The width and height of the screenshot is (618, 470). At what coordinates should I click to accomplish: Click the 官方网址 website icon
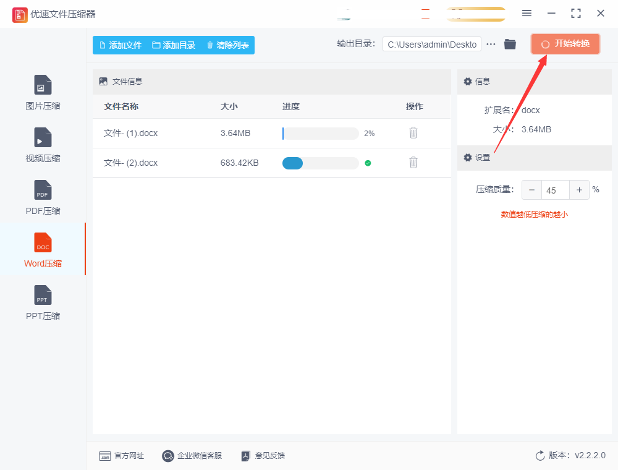click(105, 456)
